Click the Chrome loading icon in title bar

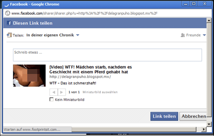click(6, 5)
